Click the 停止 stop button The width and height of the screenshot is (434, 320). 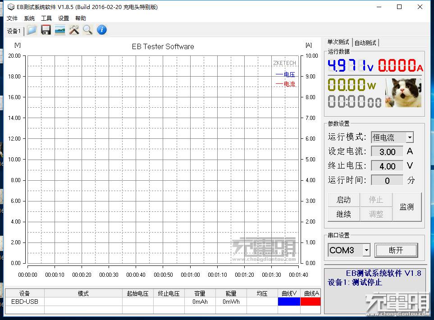[376, 200]
